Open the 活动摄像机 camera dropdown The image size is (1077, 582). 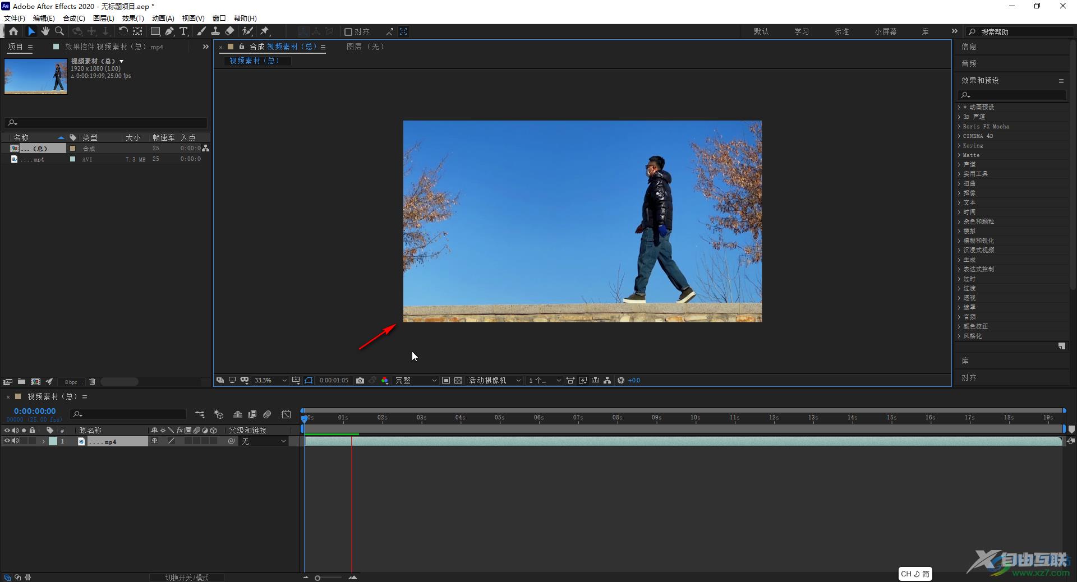[x=495, y=380]
